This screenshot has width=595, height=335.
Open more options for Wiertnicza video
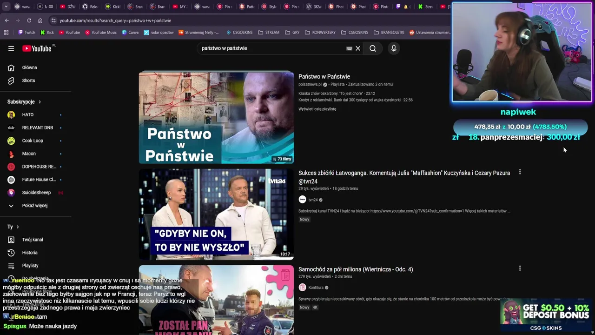(520, 268)
